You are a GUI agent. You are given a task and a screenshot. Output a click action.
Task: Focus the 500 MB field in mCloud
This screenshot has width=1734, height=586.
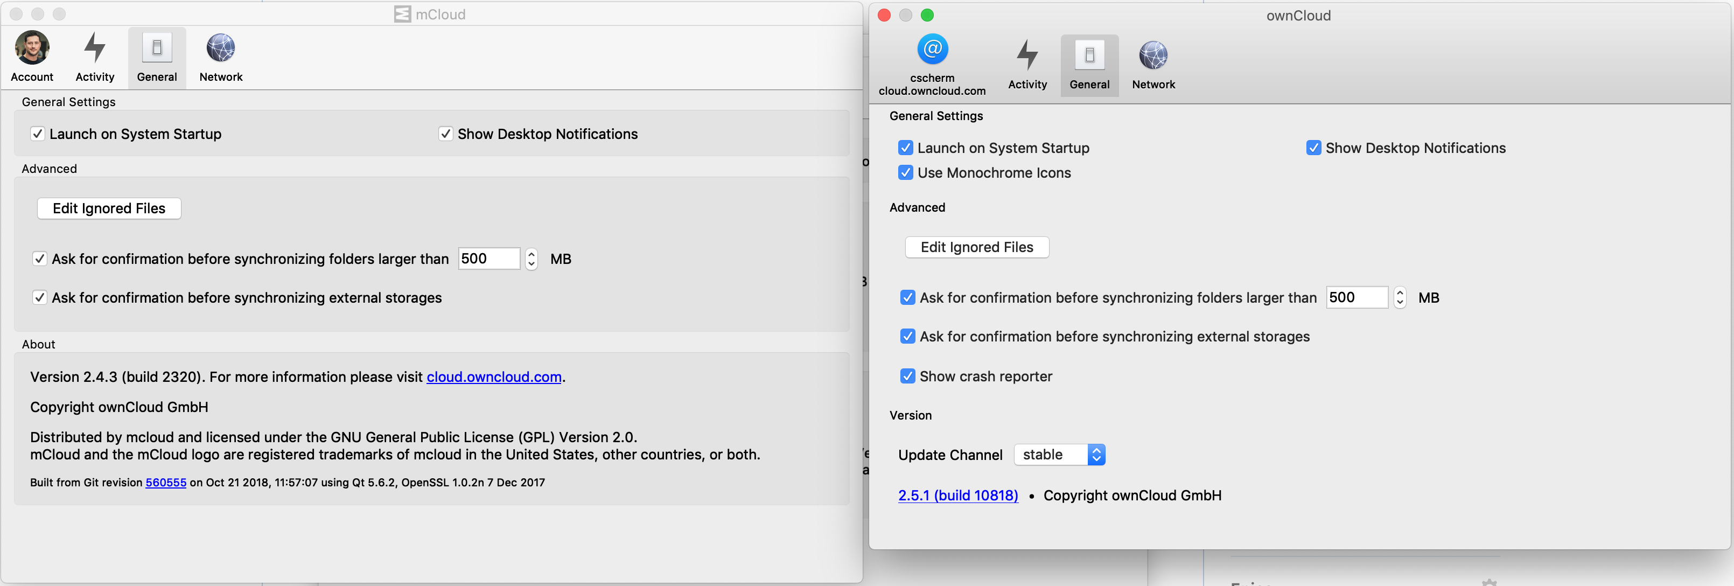[x=489, y=259]
